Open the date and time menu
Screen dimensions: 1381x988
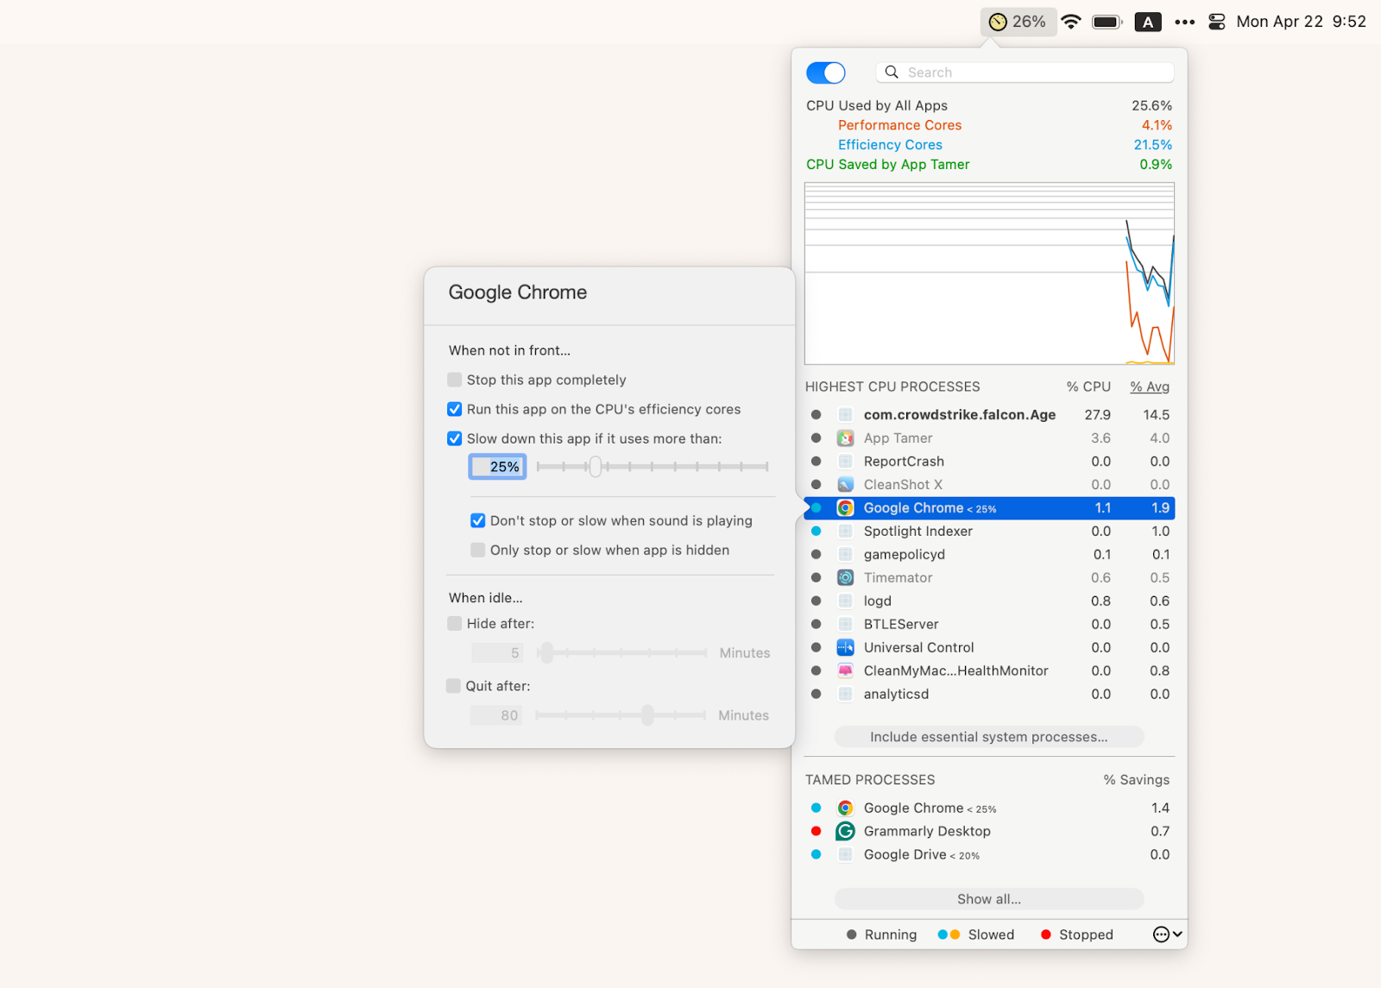click(1299, 21)
